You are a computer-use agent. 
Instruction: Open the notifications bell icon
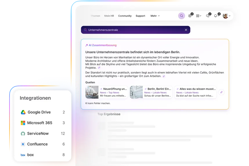click(216, 16)
